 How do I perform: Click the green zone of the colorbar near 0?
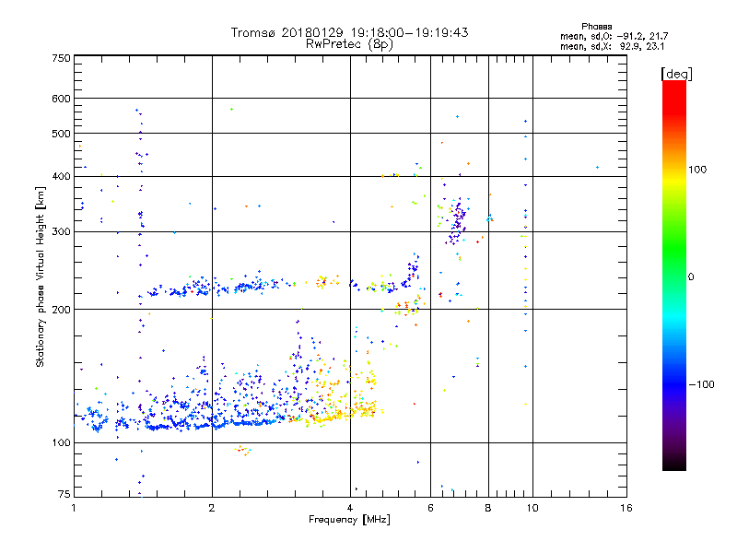click(x=674, y=264)
